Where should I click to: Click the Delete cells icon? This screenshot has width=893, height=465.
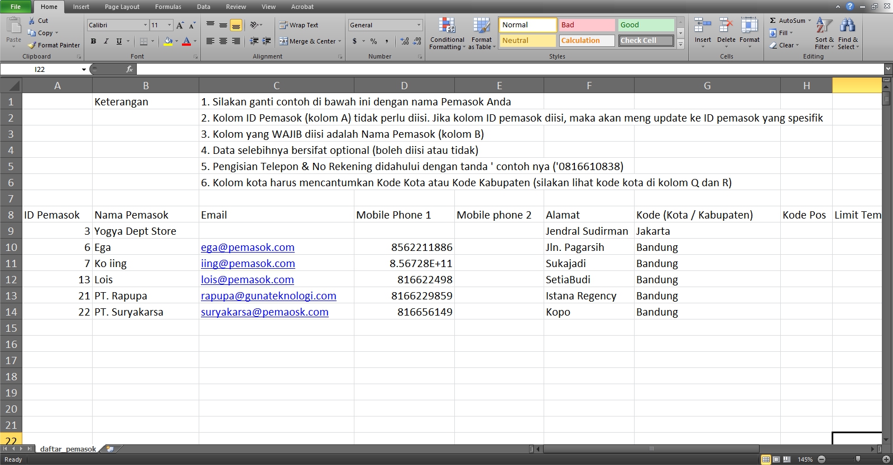(x=726, y=26)
